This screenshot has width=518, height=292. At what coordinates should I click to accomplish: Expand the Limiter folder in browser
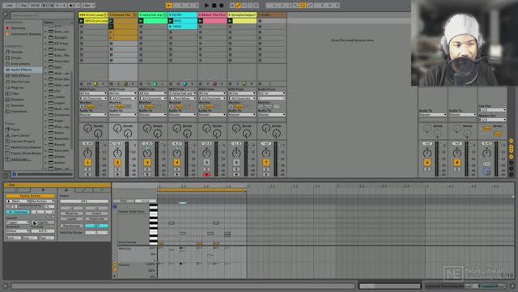click(45, 97)
